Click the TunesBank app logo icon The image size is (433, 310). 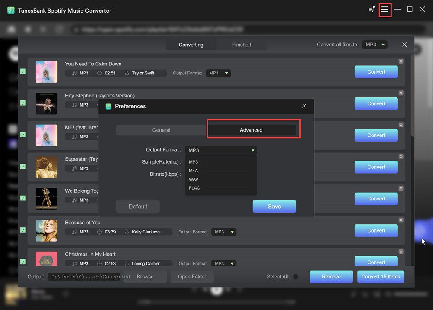(11, 10)
